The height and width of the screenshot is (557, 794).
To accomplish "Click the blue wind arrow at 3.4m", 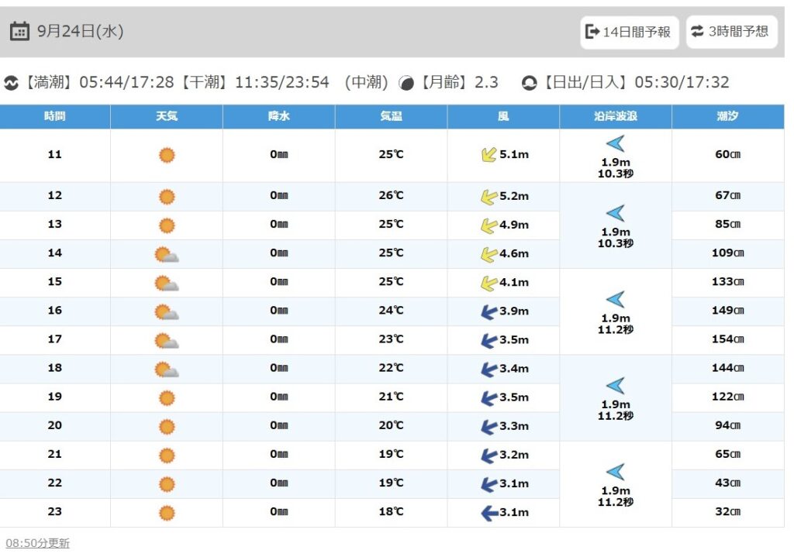I will pyautogui.click(x=488, y=370).
